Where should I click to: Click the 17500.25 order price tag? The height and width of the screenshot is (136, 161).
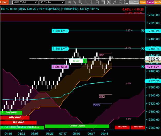(153, 31)
